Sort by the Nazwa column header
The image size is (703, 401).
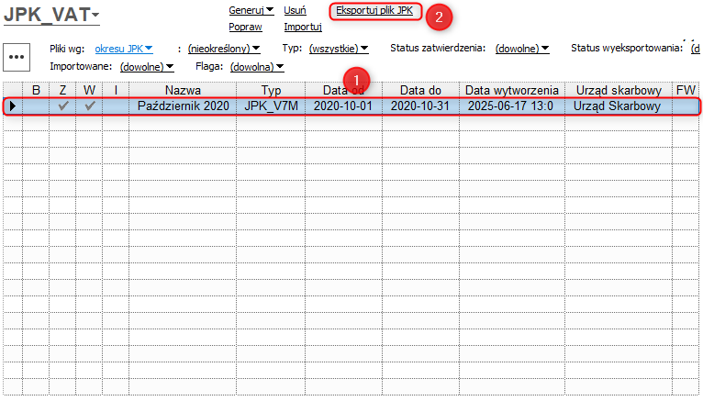[x=183, y=90]
